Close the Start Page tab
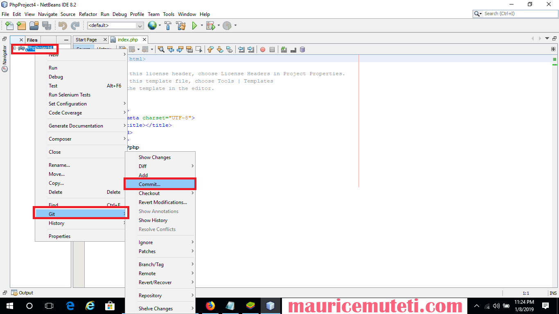The image size is (559, 314). (x=105, y=40)
